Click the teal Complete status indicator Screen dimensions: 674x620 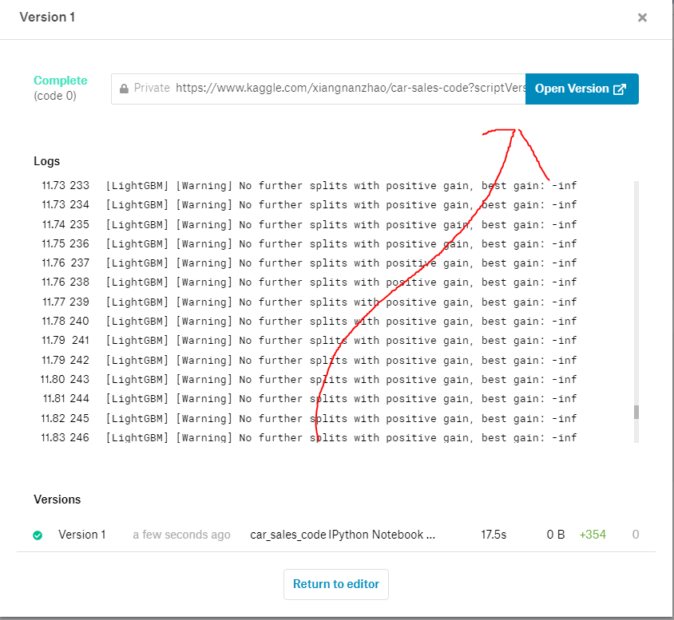point(60,81)
